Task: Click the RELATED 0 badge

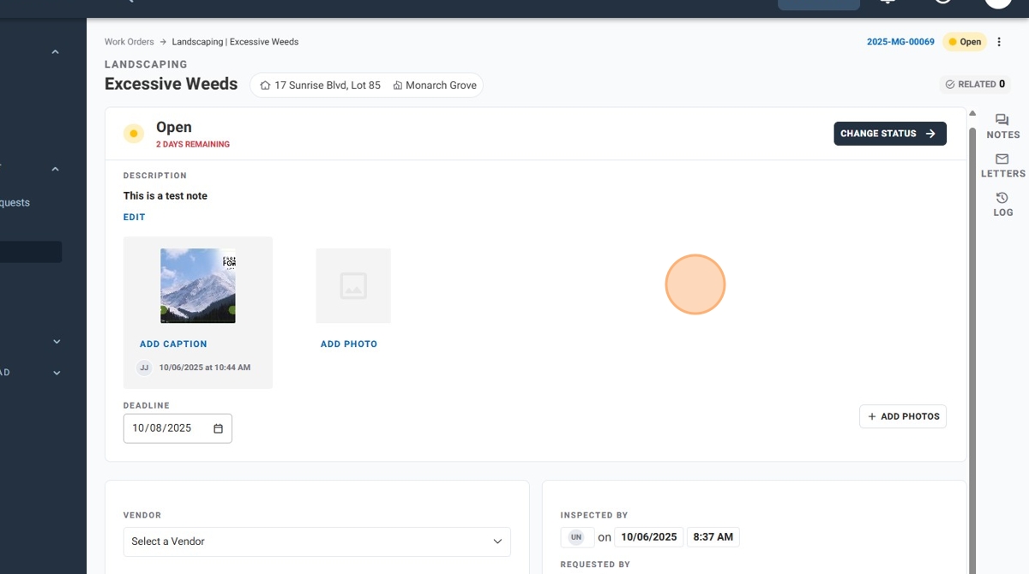Action: click(974, 85)
